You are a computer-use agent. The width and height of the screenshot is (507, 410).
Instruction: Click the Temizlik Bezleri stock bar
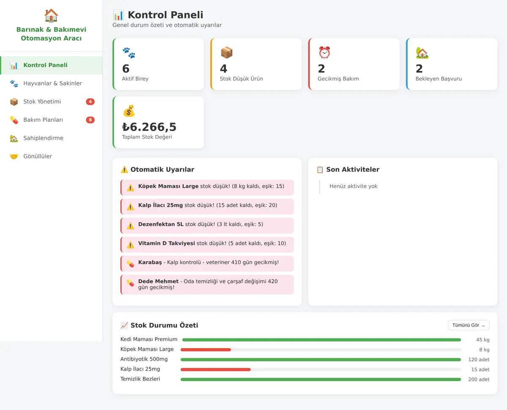[321, 379]
